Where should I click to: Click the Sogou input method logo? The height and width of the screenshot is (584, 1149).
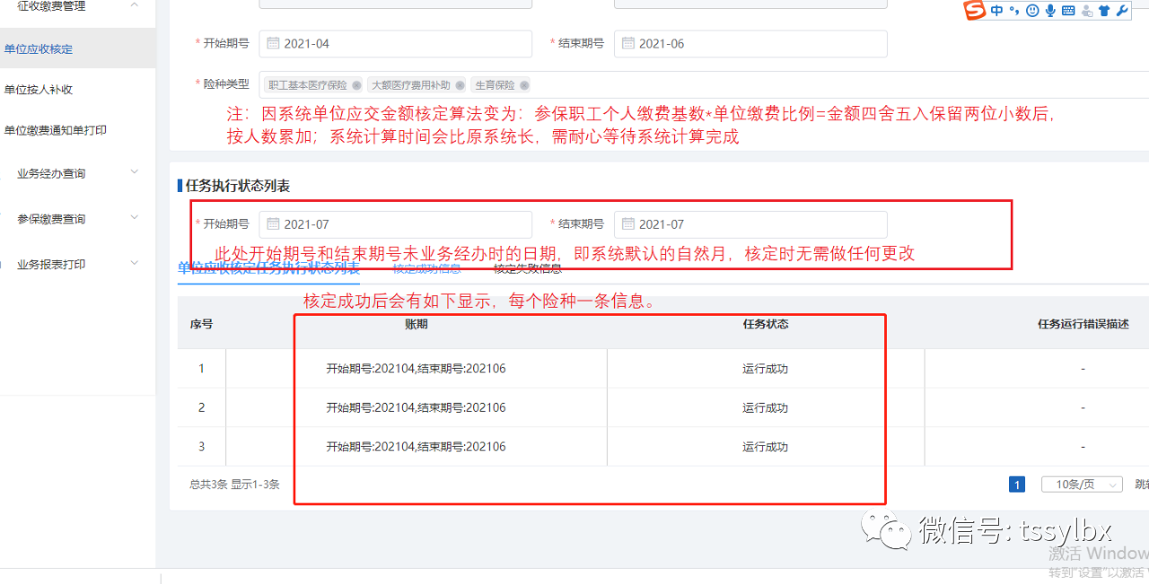(975, 11)
